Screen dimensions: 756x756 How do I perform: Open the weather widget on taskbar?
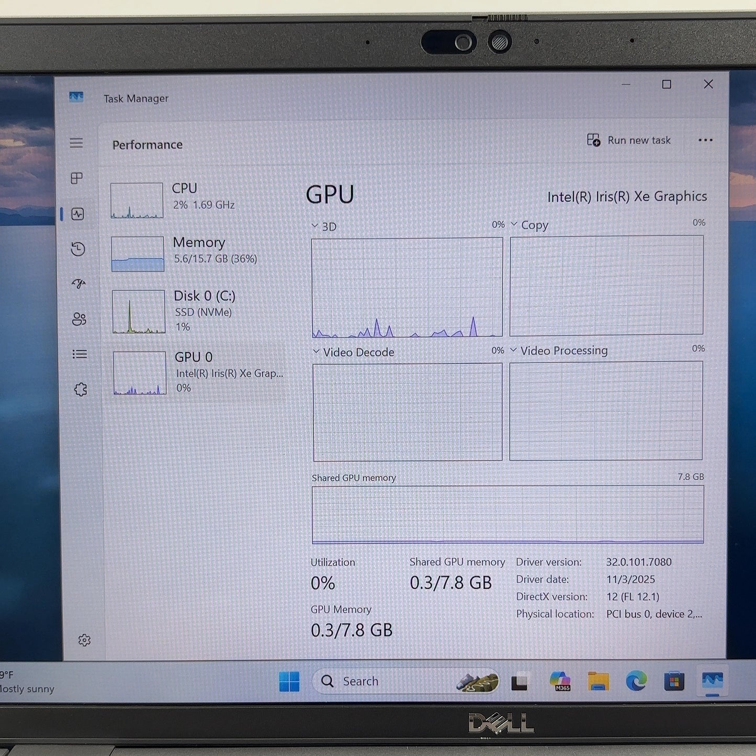[27, 682]
